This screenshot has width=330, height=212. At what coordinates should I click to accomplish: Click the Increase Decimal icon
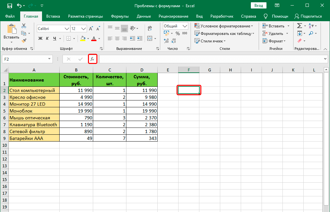click(x=166, y=41)
